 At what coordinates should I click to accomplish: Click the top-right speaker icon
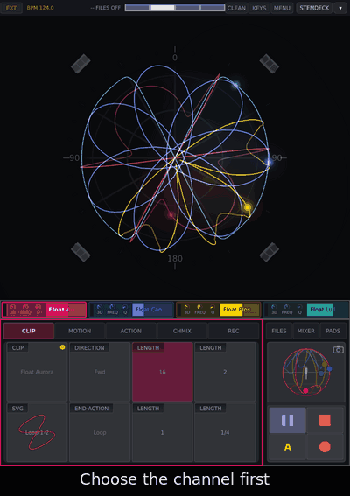pos(269,64)
